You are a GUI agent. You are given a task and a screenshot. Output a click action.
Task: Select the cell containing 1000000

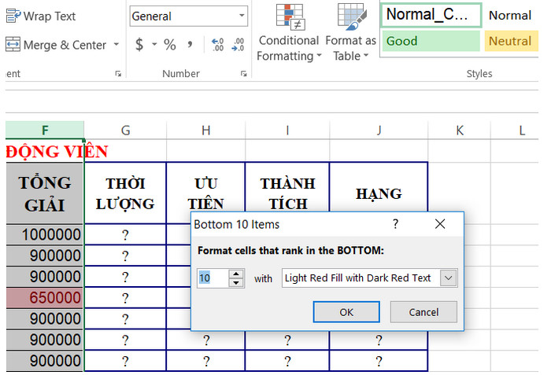click(45, 234)
